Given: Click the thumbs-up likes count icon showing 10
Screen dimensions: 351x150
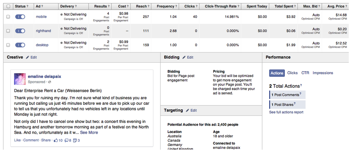Looking at the screenshot, I should (56, 140).
